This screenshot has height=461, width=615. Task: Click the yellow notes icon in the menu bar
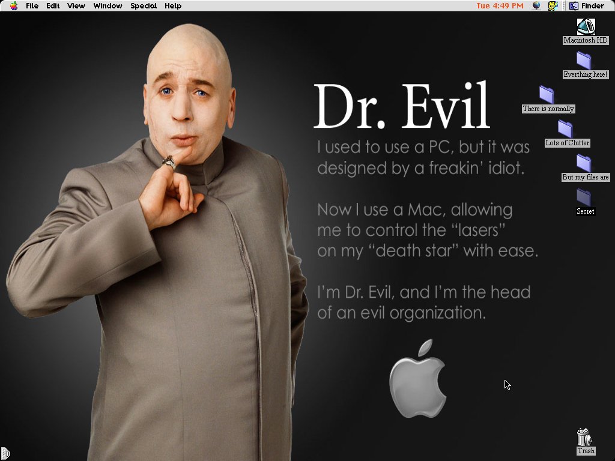(x=553, y=5)
